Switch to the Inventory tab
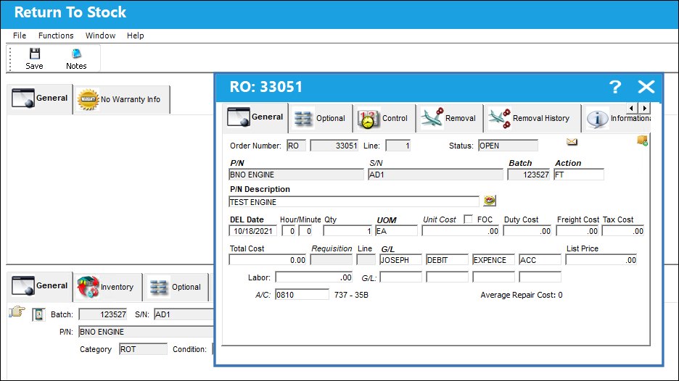Screen dimensions: 679x381 (107, 287)
